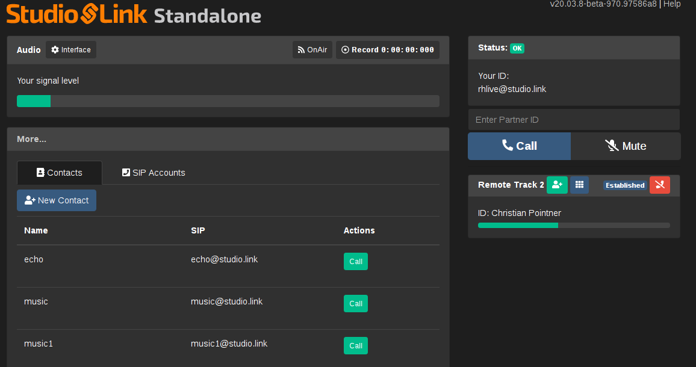Screen dimensions: 696x367
Task: Open the audio Interface settings
Action: [71, 50]
